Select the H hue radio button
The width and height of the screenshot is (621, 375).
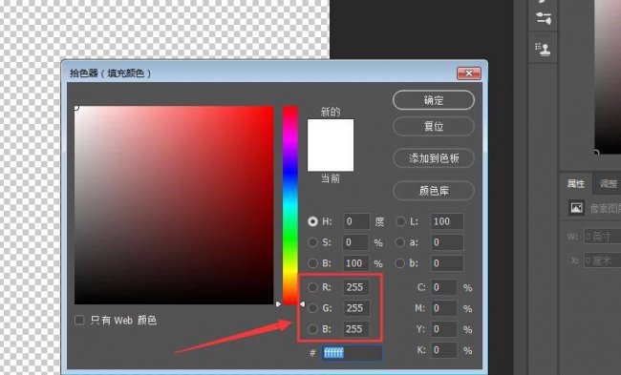[x=312, y=221]
